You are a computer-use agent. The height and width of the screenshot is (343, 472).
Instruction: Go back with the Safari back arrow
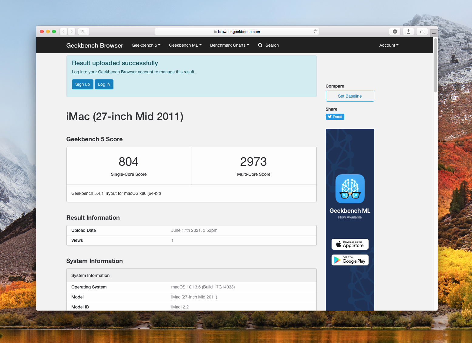click(64, 32)
